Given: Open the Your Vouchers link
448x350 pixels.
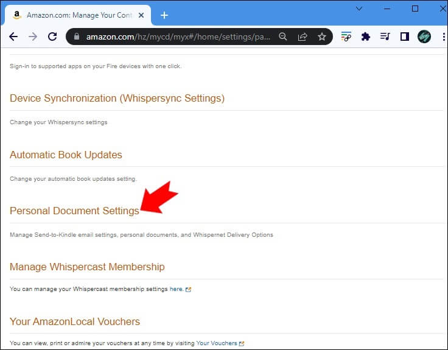Looking at the screenshot, I should (x=217, y=343).
